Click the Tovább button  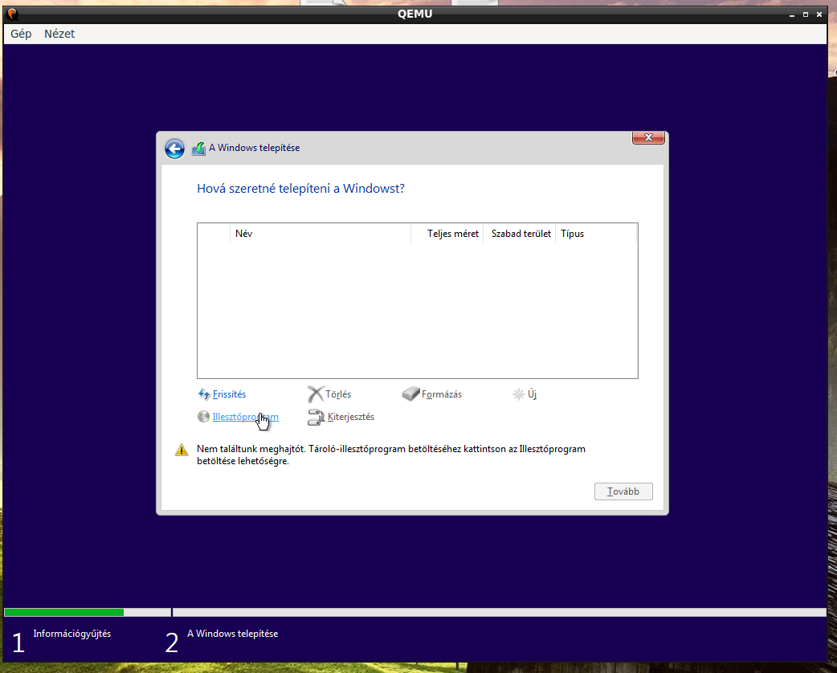623,491
